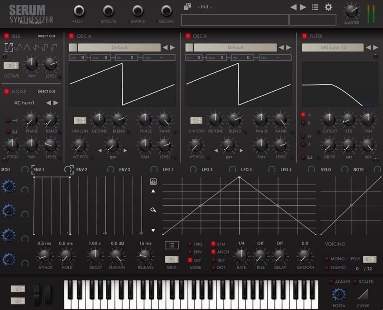Click NOISE DIRECT OUT button
Viewport: 383px width, 310px height.
click(x=46, y=91)
